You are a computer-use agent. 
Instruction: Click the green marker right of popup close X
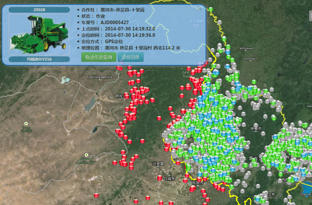pos(211,9)
